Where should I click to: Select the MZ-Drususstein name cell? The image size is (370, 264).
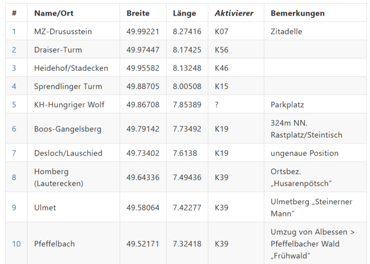point(63,32)
